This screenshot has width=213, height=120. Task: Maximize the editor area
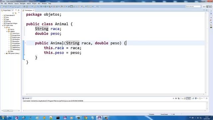[207, 10]
